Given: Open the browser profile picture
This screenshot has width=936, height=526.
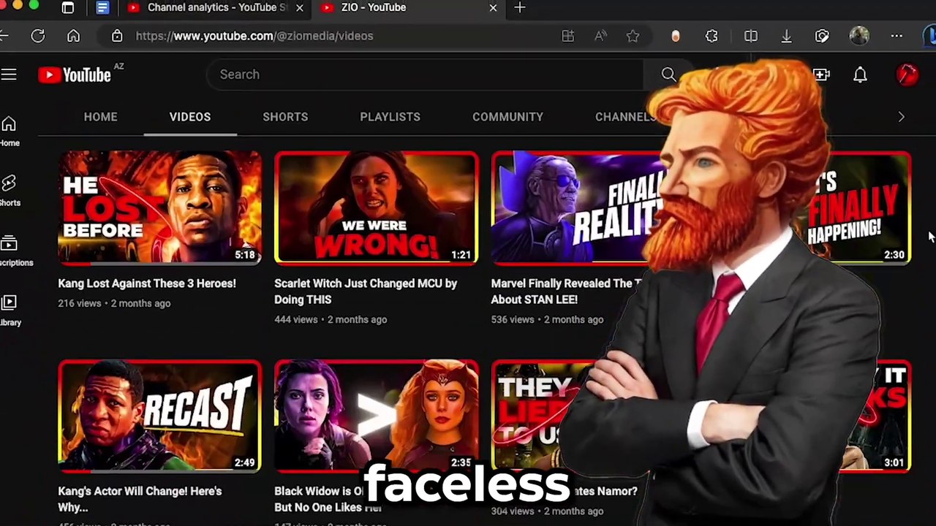Looking at the screenshot, I should [x=859, y=36].
